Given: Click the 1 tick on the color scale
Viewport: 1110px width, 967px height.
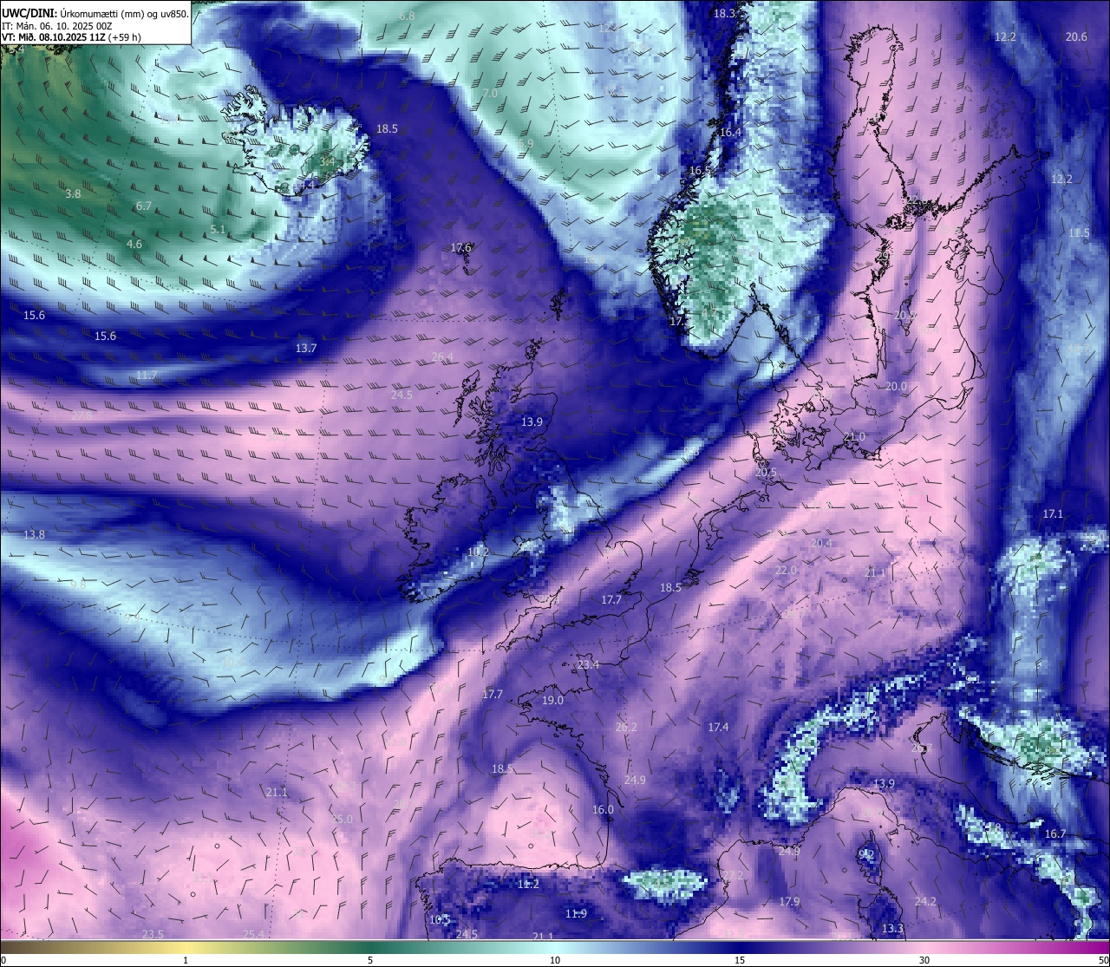Looking at the screenshot, I should [186, 959].
